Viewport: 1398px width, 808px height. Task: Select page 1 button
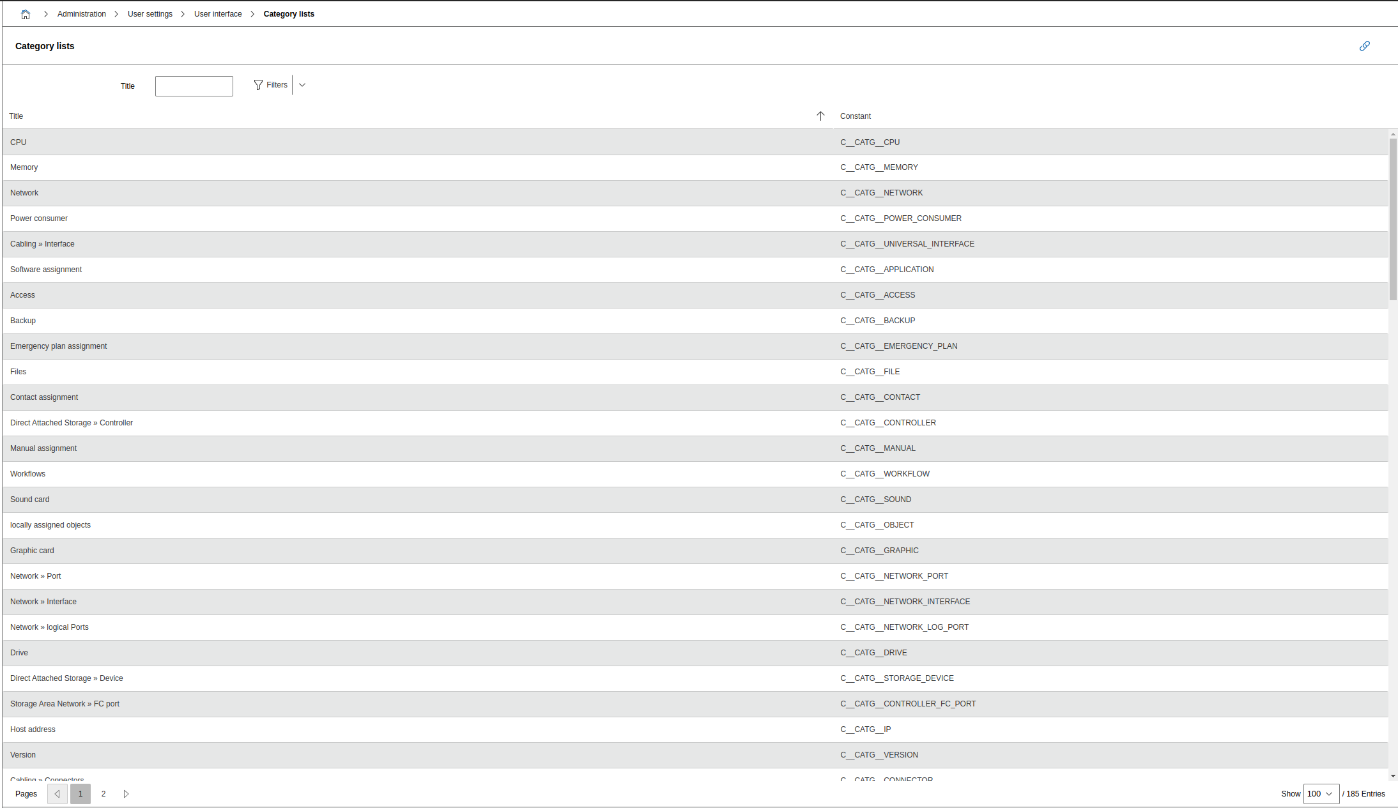[x=81, y=794]
